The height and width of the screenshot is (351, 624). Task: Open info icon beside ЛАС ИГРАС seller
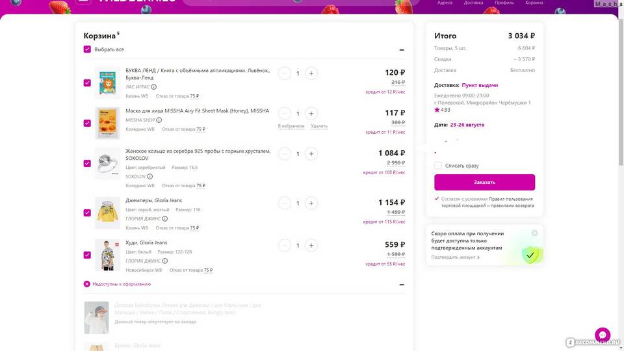(154, 86)
